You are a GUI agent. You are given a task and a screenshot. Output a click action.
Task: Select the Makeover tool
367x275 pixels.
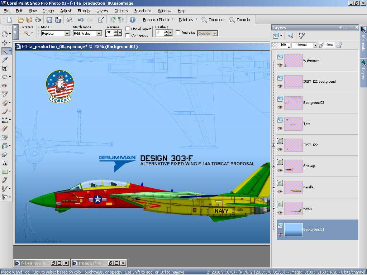pos(4,94)
